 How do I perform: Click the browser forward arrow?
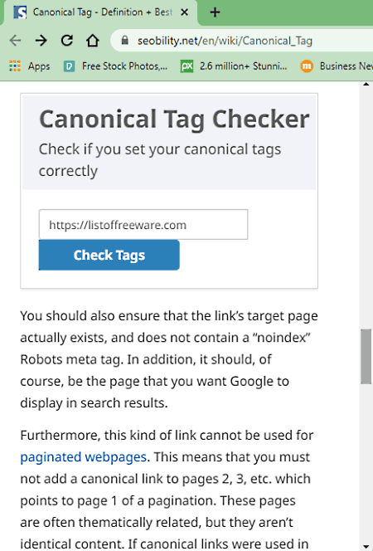[x=41, y=41]
